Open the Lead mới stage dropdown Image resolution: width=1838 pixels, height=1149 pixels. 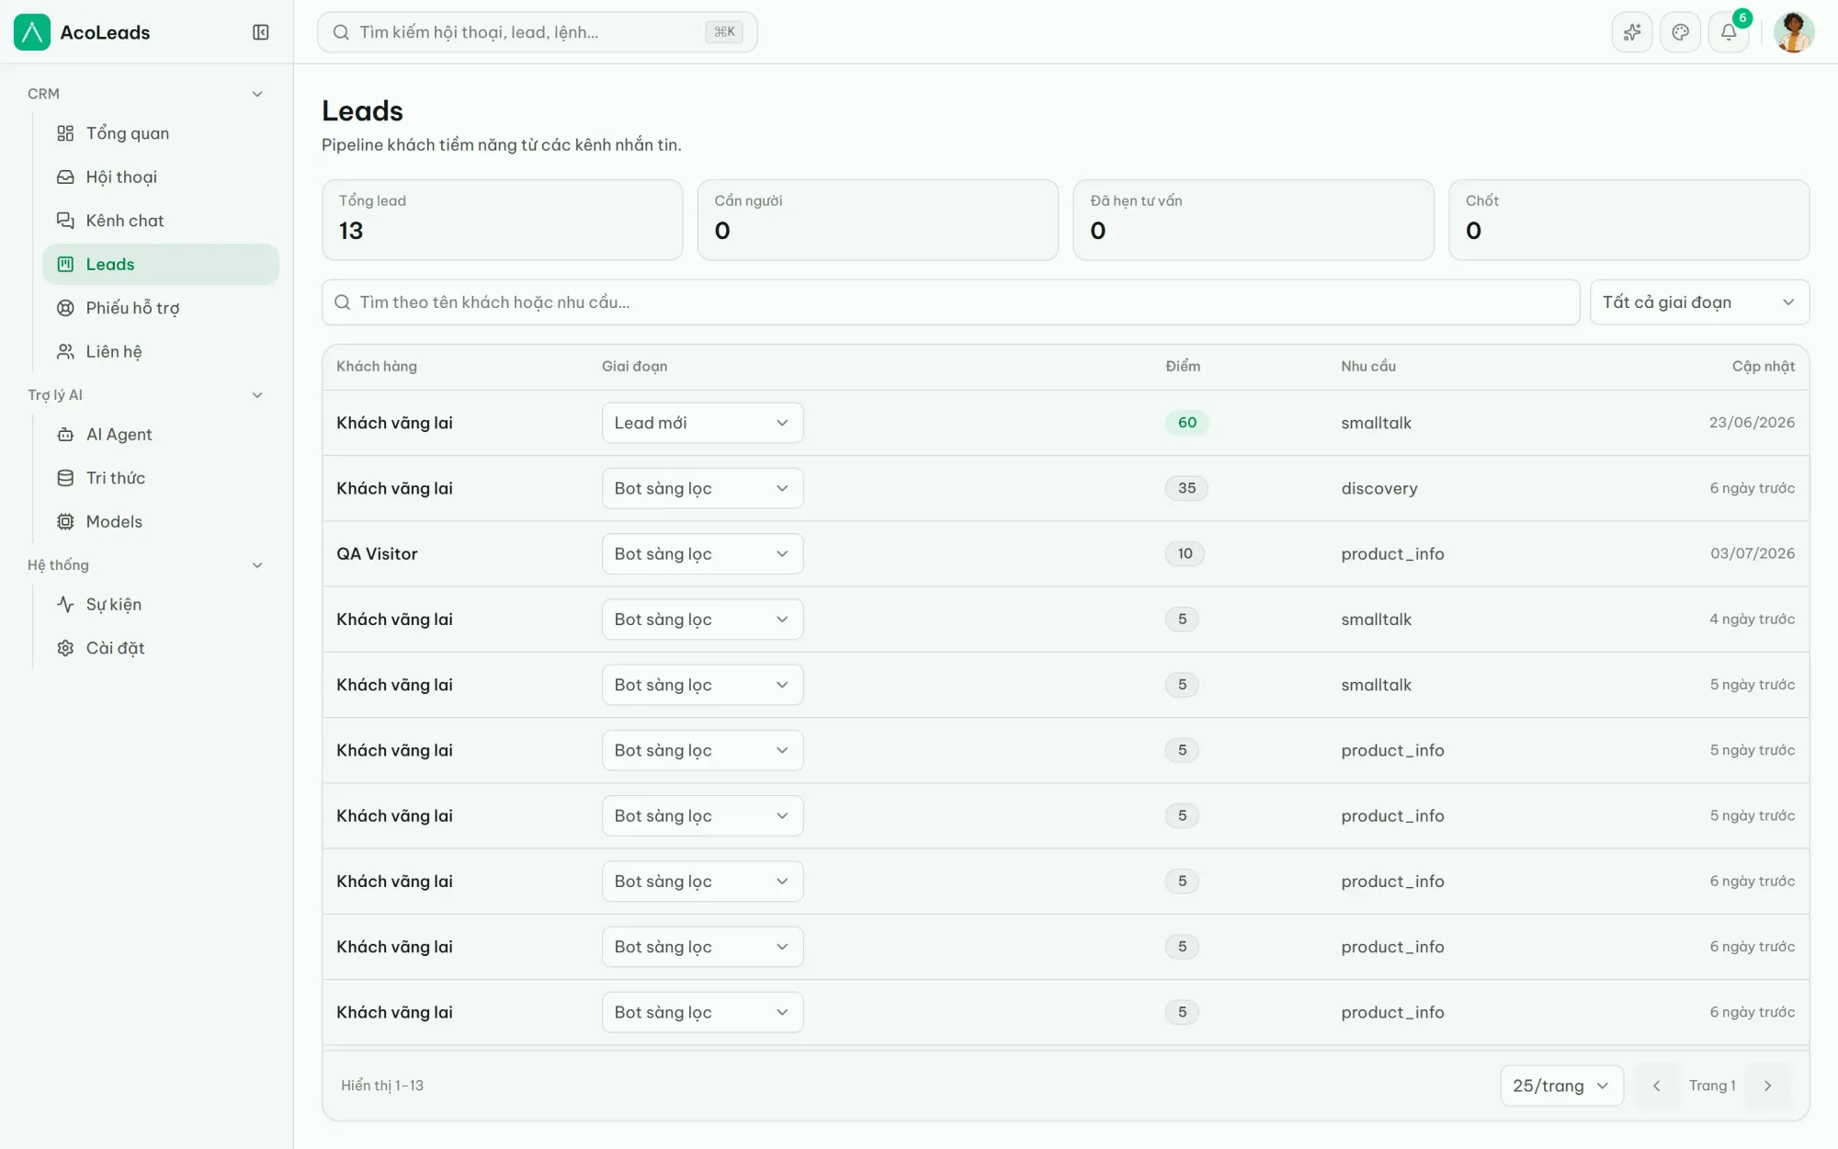702,423
